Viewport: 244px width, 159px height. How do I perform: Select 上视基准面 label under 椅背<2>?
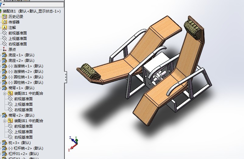pyautogui.click(x=23, y=132)
